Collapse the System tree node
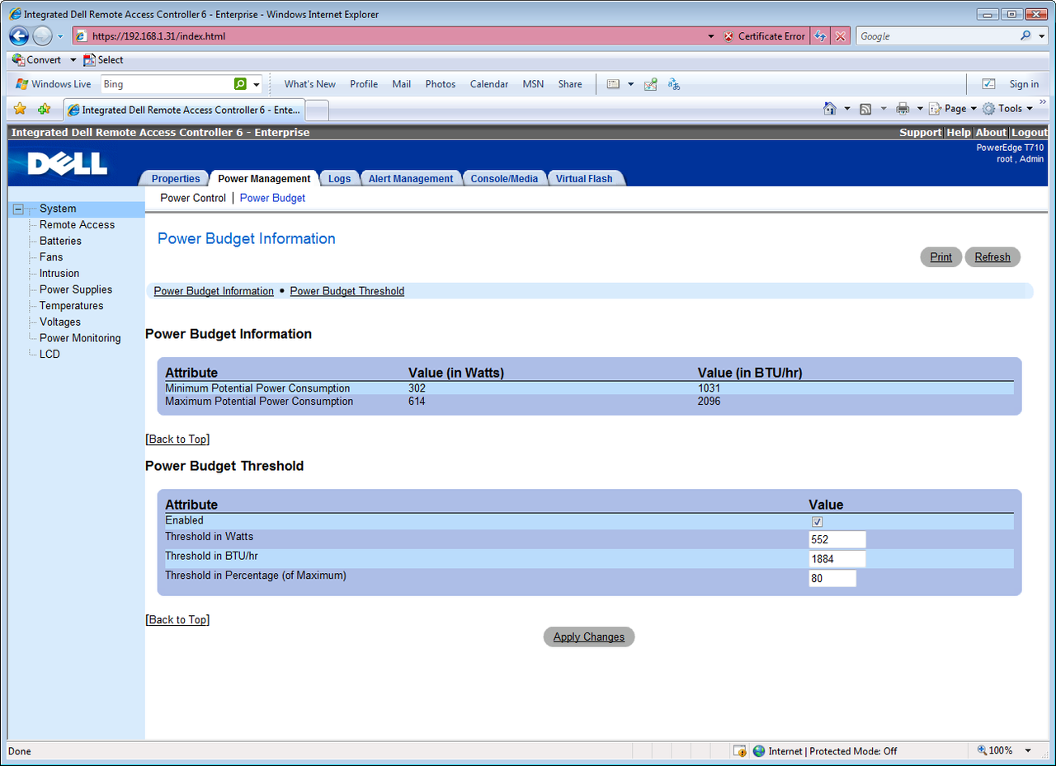The height and width of the screenshot is (766, 1056). tap(18, 209)
